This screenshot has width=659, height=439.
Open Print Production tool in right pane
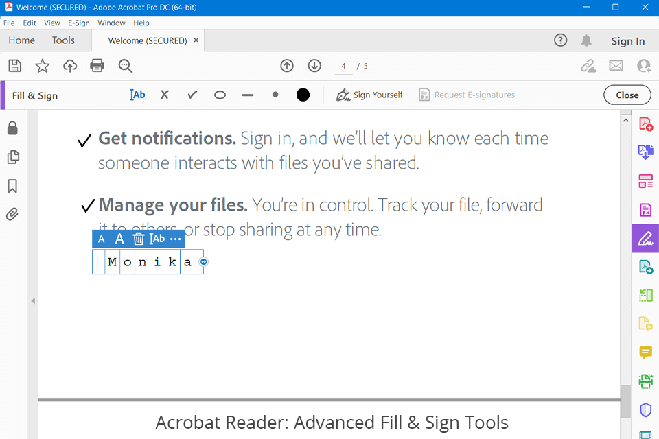coord(645,381)
